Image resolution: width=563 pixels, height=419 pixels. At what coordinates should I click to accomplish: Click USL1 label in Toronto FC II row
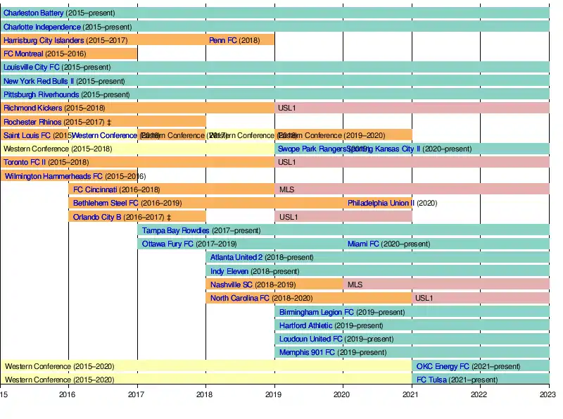pyautogui.click(x=287, y=162)
